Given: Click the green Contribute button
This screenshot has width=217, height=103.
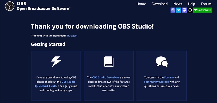Looking at the screenshot, I should (203, 10).
